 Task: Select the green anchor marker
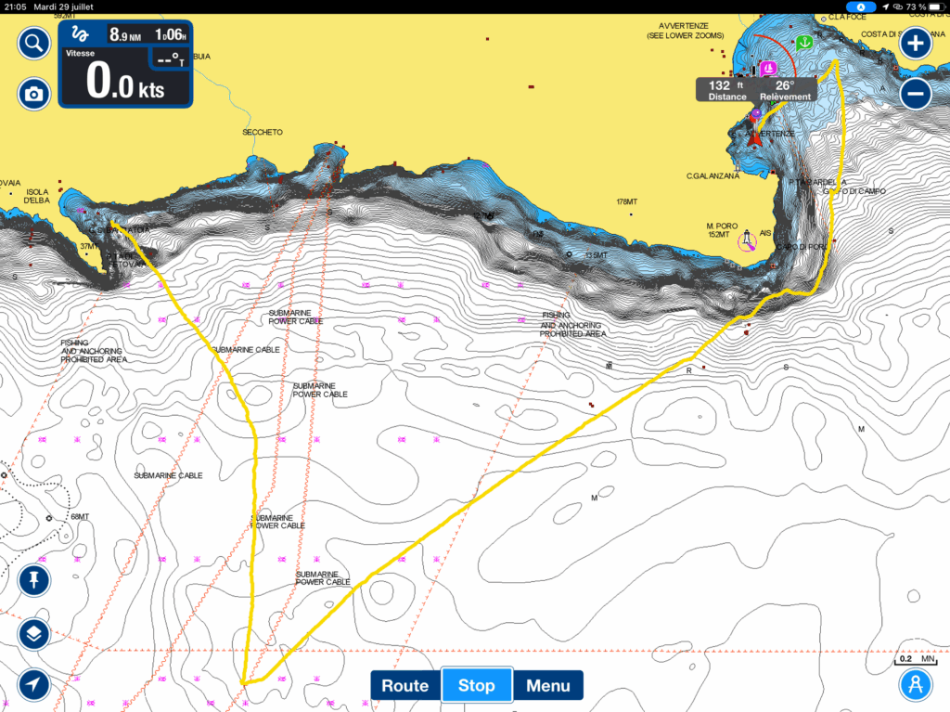803,43
